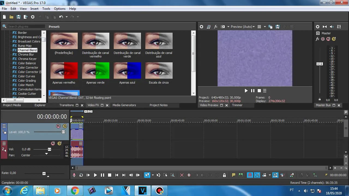The width and height of the screenshot is (349, 196).
Task: Solo the Master bus
Action: click(334, 39)
